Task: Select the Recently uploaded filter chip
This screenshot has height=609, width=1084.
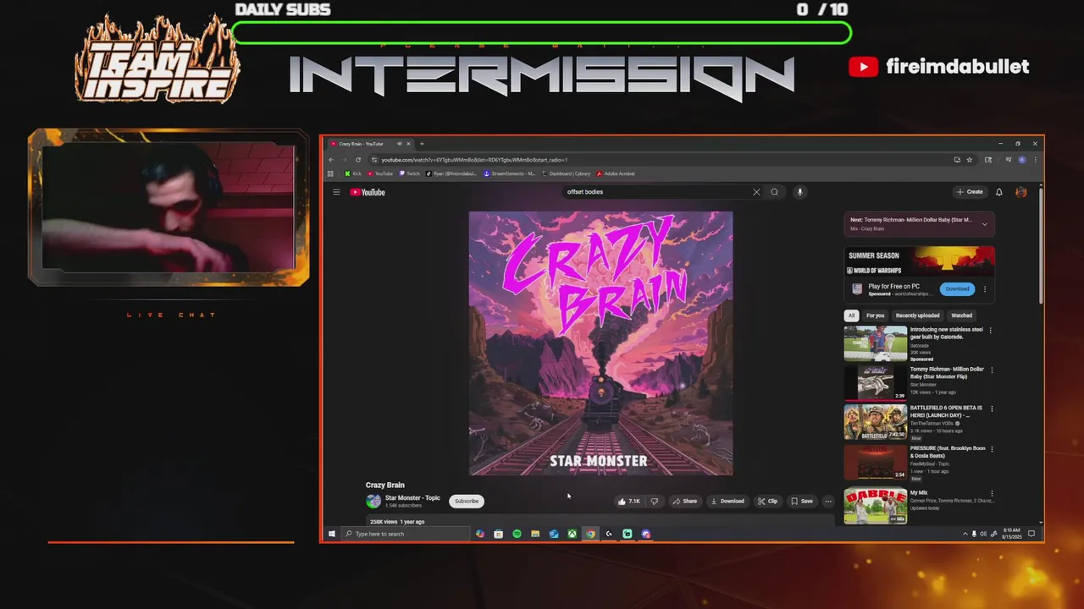Action: point(917,315)
